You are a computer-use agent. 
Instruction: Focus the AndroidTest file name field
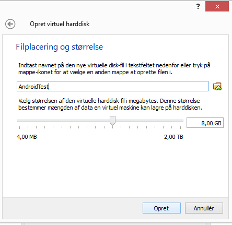pos(112,86)
